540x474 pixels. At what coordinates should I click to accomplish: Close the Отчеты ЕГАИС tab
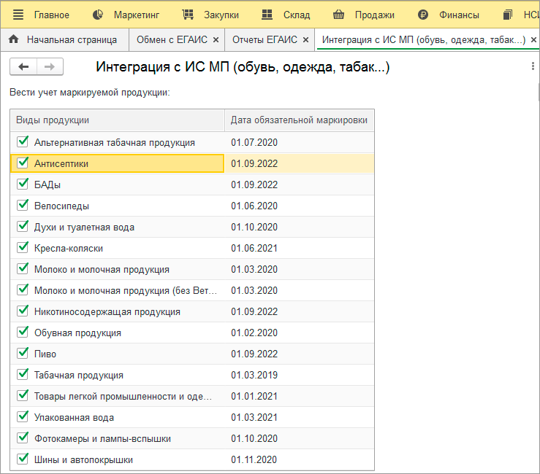click(x=305, y=40)
